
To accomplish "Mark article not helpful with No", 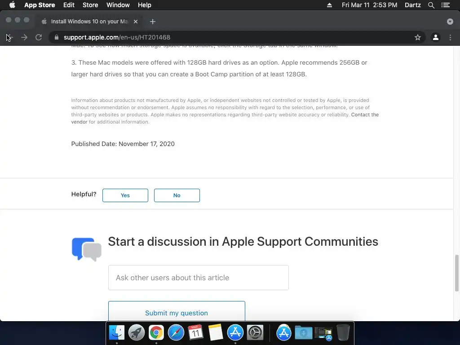I will 177,195.
